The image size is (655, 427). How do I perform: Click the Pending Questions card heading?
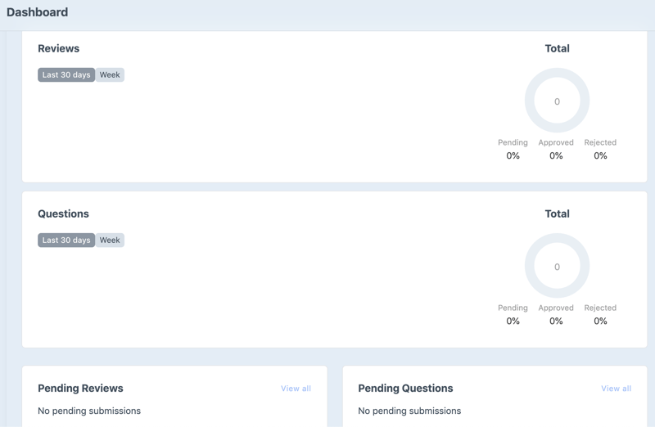(405, 388)
